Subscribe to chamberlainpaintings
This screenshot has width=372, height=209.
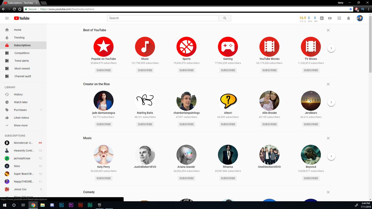187,124
